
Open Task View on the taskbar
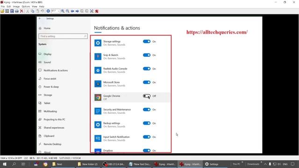[23, 164]
